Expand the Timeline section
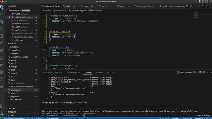 (12, 112)
